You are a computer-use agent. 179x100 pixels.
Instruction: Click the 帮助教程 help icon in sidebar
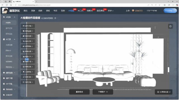[4, 89]
